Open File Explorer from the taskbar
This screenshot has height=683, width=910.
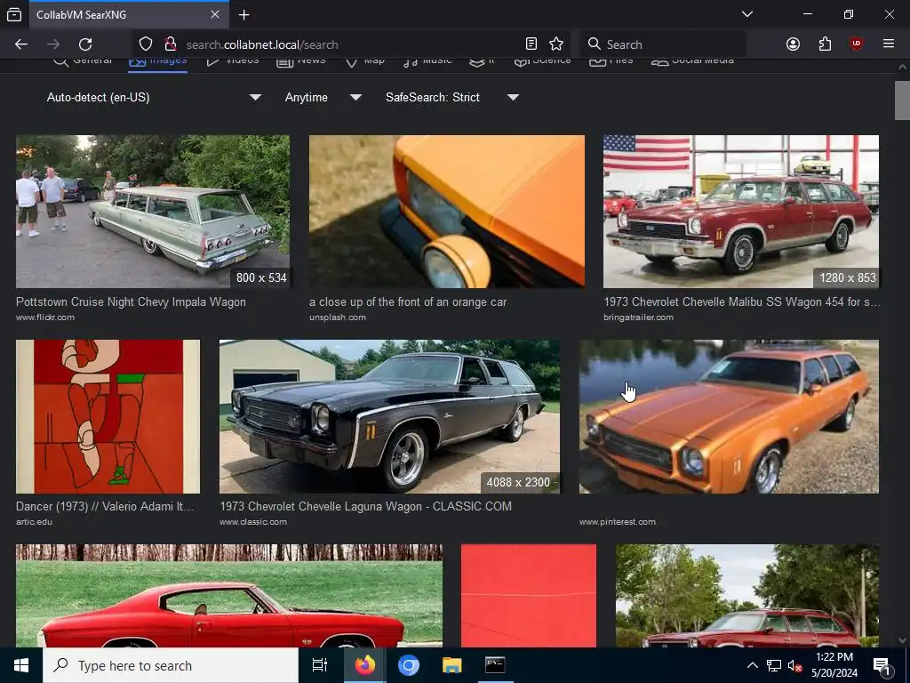pyautogui.click(x=451, y=665)
